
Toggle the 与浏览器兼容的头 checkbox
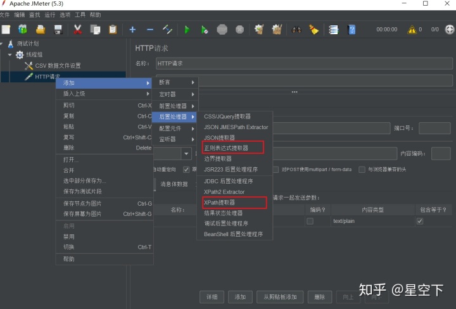362,170
